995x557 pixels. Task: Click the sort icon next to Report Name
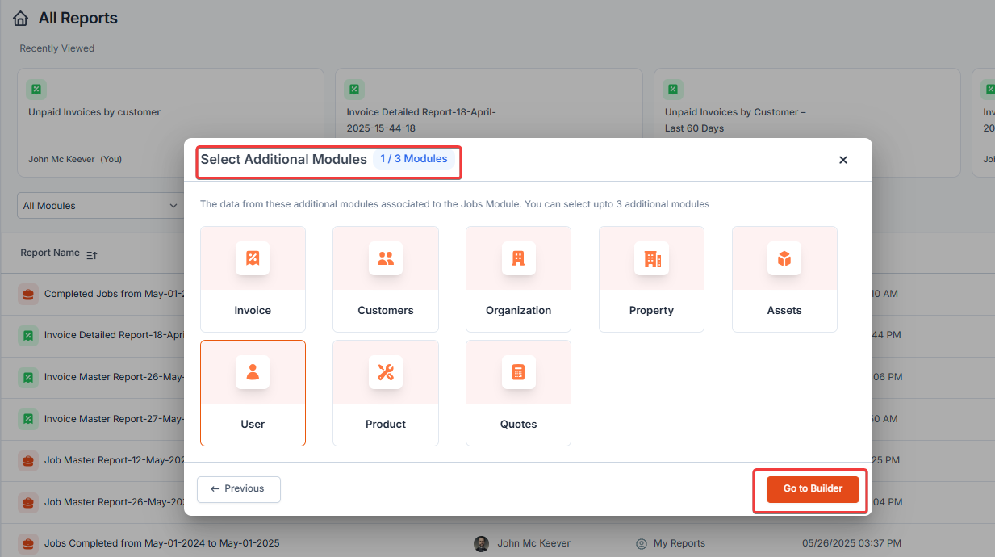91,254
